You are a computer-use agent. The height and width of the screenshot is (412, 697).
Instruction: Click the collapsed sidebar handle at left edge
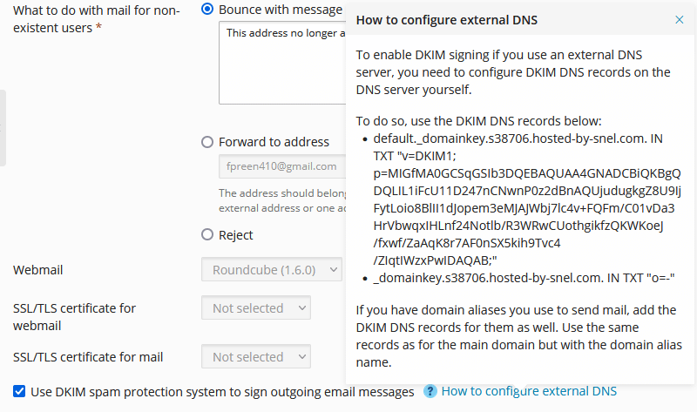[3, 128]
